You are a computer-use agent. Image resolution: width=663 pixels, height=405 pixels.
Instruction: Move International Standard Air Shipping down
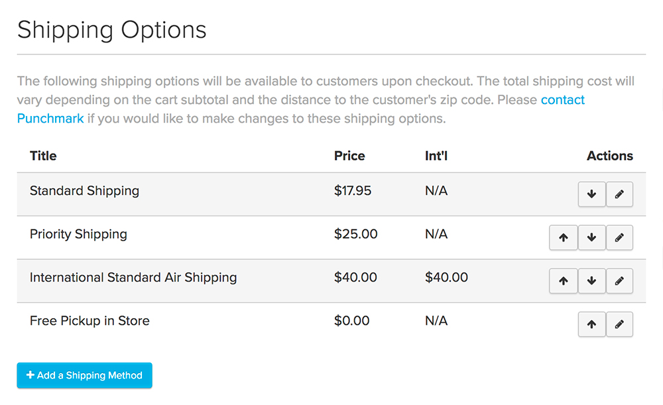click(x=591, y=281)
